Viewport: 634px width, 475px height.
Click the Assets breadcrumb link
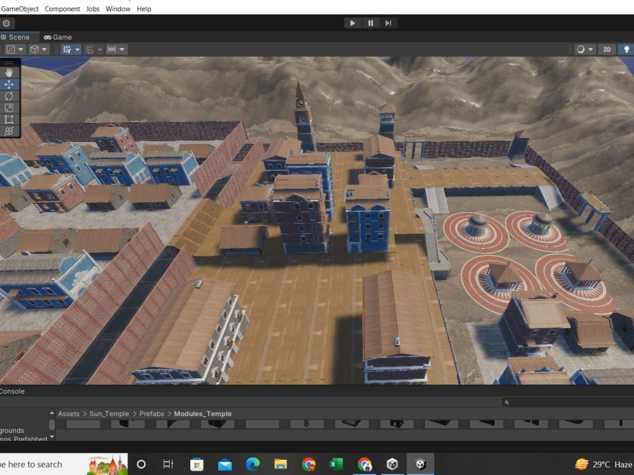tap(68, 414)
